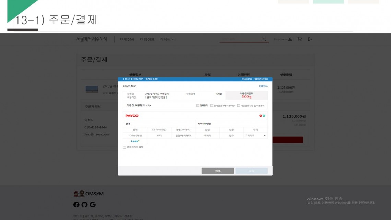Click the GitHub icon in footer
This screenshot has width=391, height=220.
[84, 205]
